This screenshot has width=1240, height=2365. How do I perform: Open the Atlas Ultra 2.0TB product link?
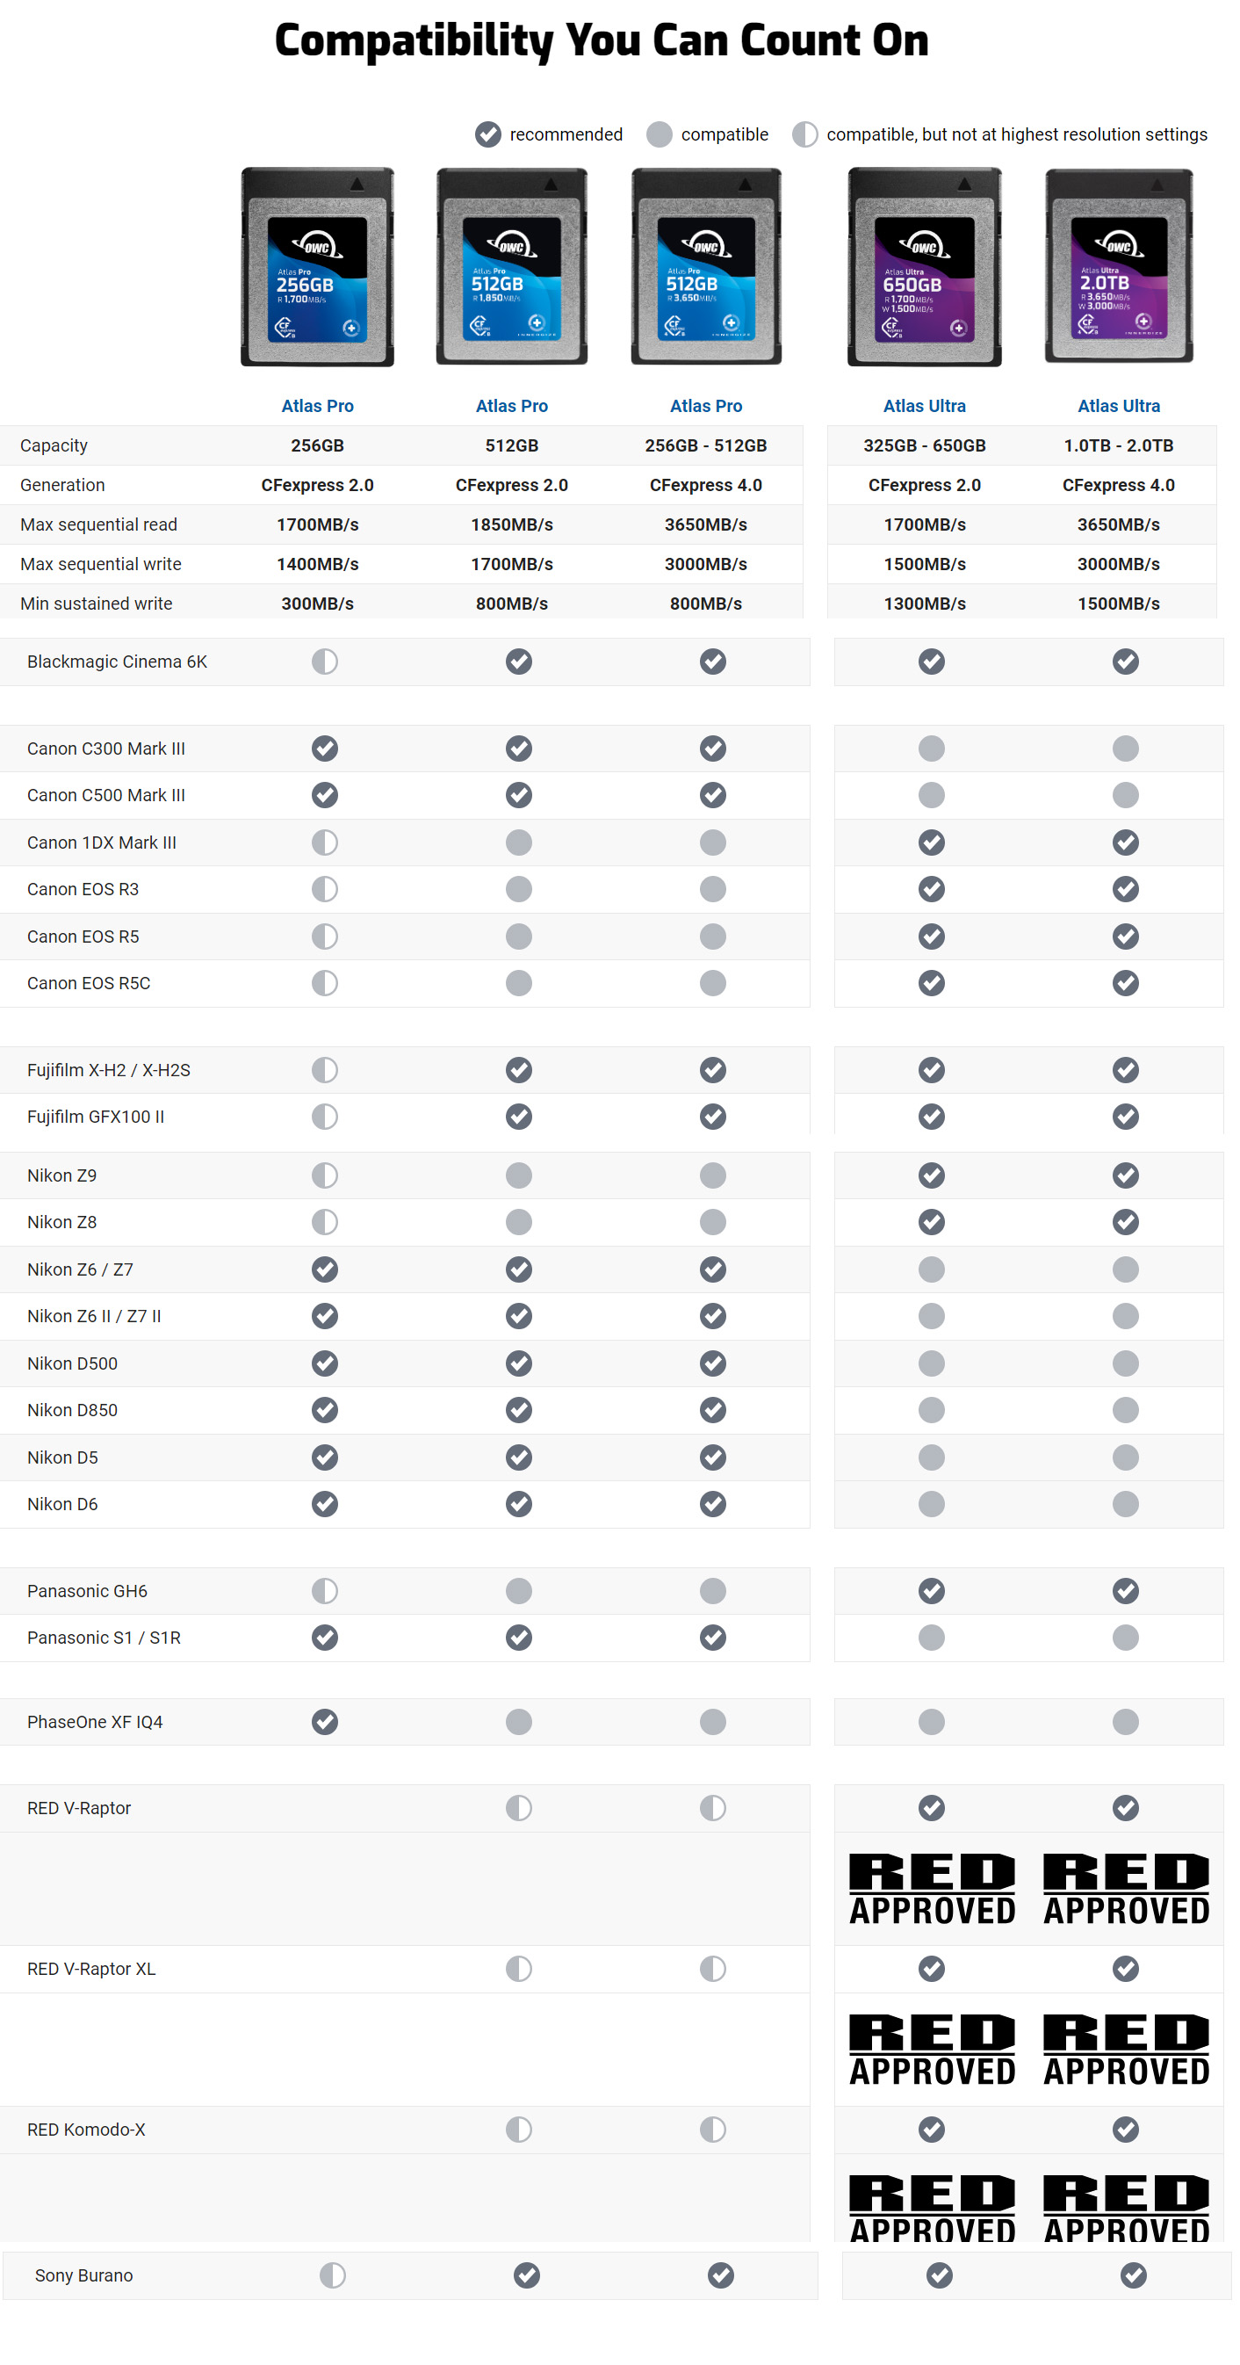[1118, 406]
